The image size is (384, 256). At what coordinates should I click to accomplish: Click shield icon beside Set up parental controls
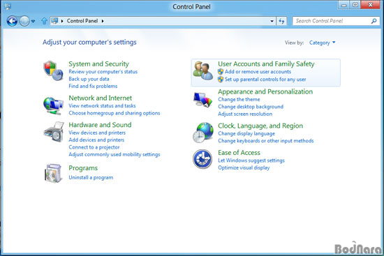coord(221,80)
